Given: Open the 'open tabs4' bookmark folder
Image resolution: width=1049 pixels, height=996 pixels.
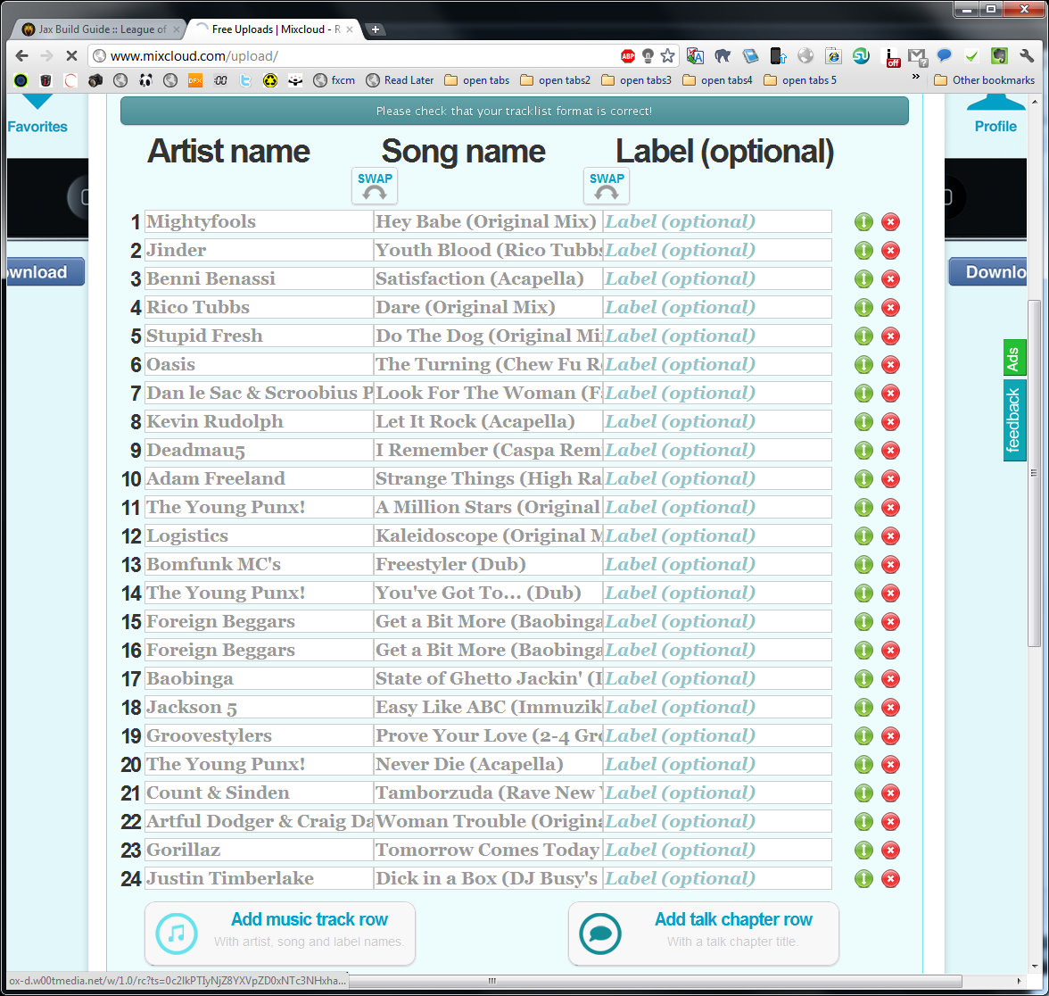Looking at the screenshot, I should tap(718, 80).
